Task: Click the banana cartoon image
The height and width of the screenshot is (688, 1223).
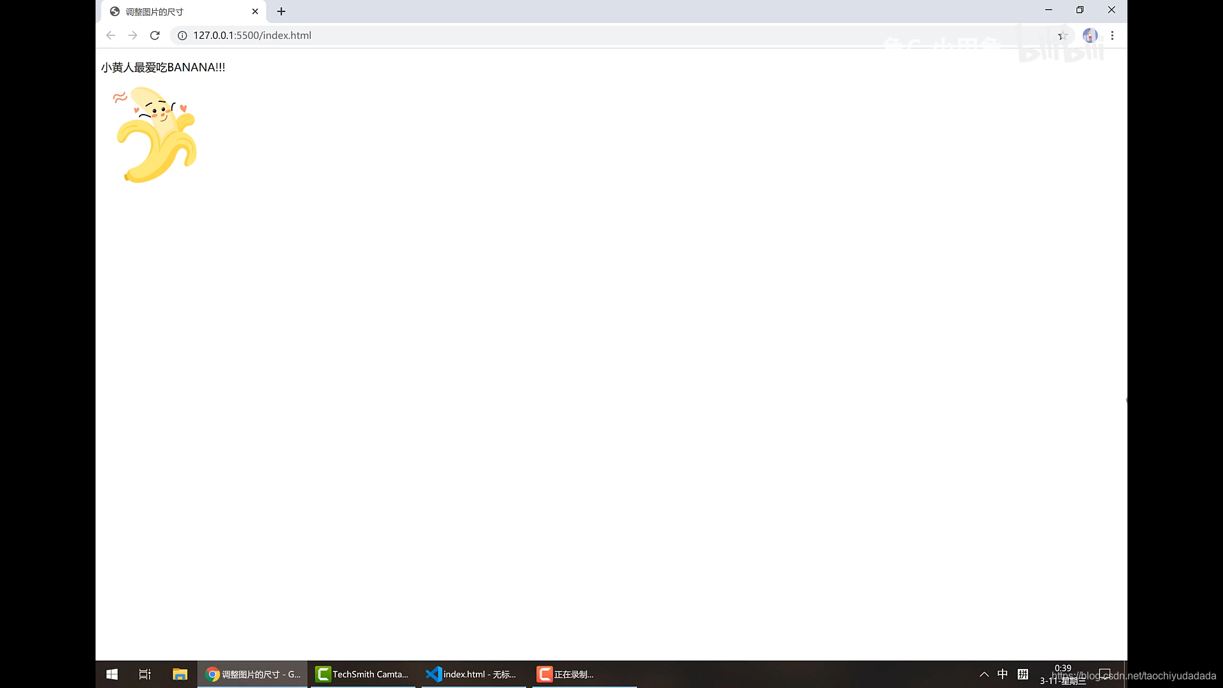Action: 156,135
